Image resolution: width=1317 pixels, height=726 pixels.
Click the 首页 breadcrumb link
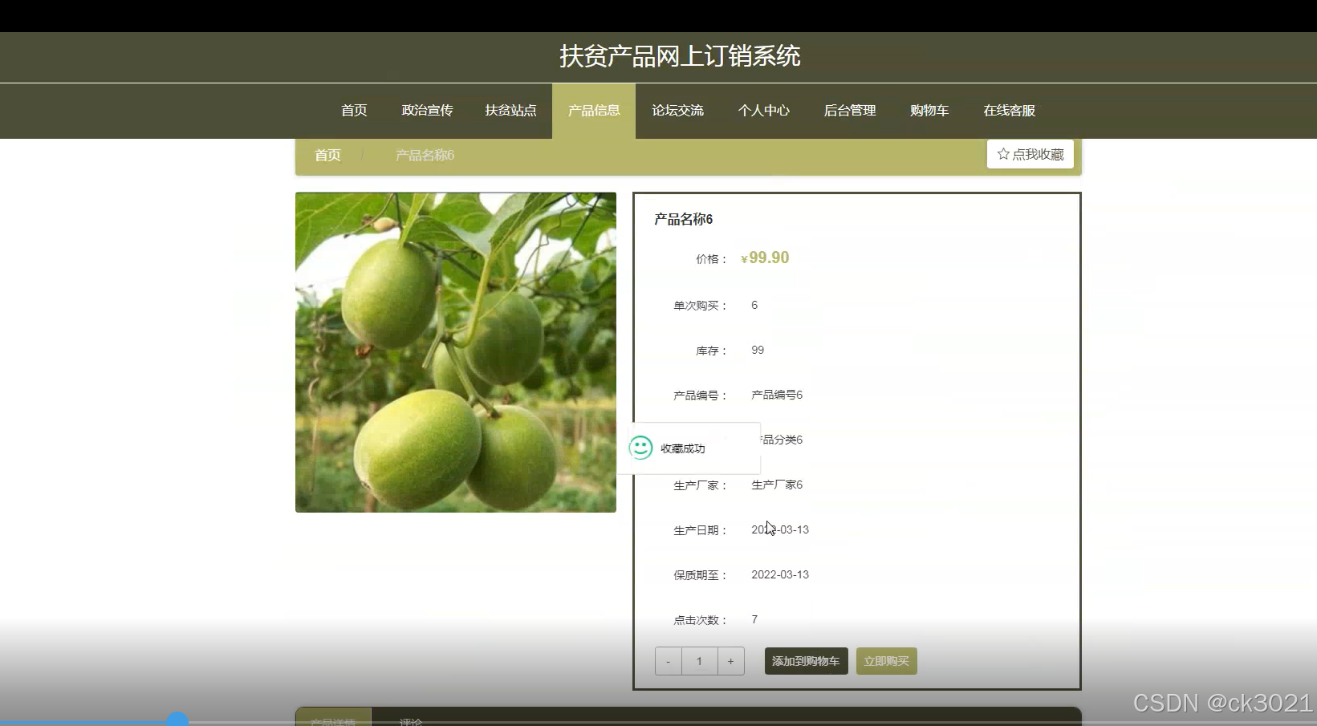coord(327,156)
